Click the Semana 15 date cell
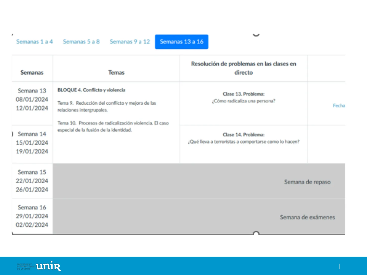Screen dimensions: 367x275 tap(32, 181)
